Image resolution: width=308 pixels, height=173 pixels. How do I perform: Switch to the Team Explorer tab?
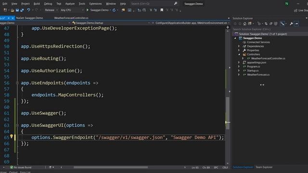tap(264, 167)
